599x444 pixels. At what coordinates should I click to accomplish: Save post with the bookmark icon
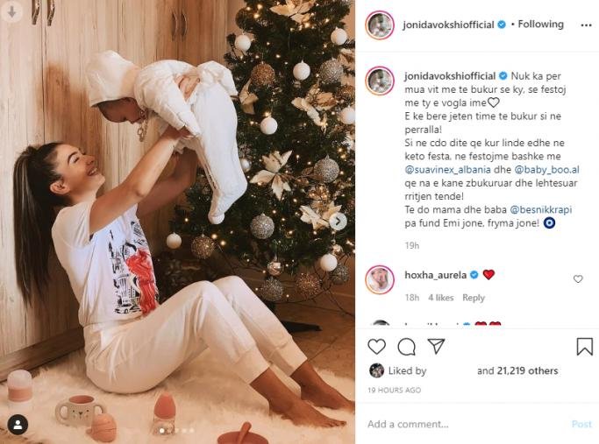584,346
